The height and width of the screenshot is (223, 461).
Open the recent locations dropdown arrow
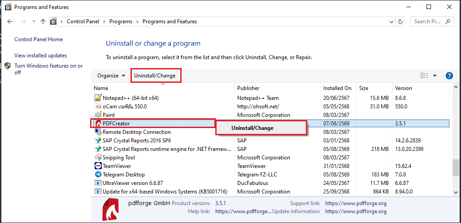[x=34, y=21]
